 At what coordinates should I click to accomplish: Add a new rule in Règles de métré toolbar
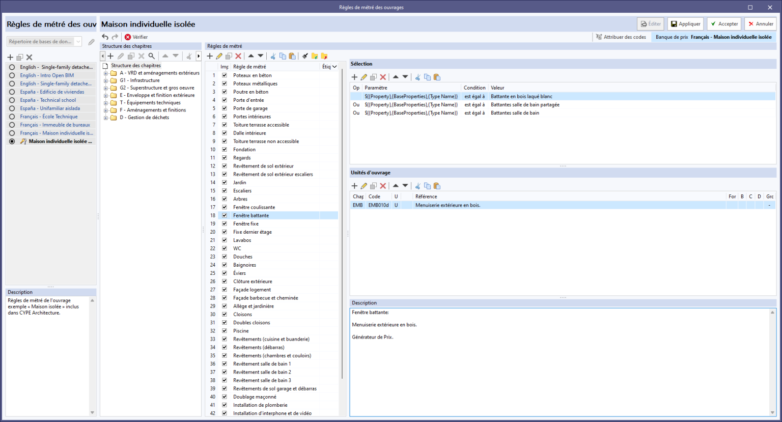210,56
